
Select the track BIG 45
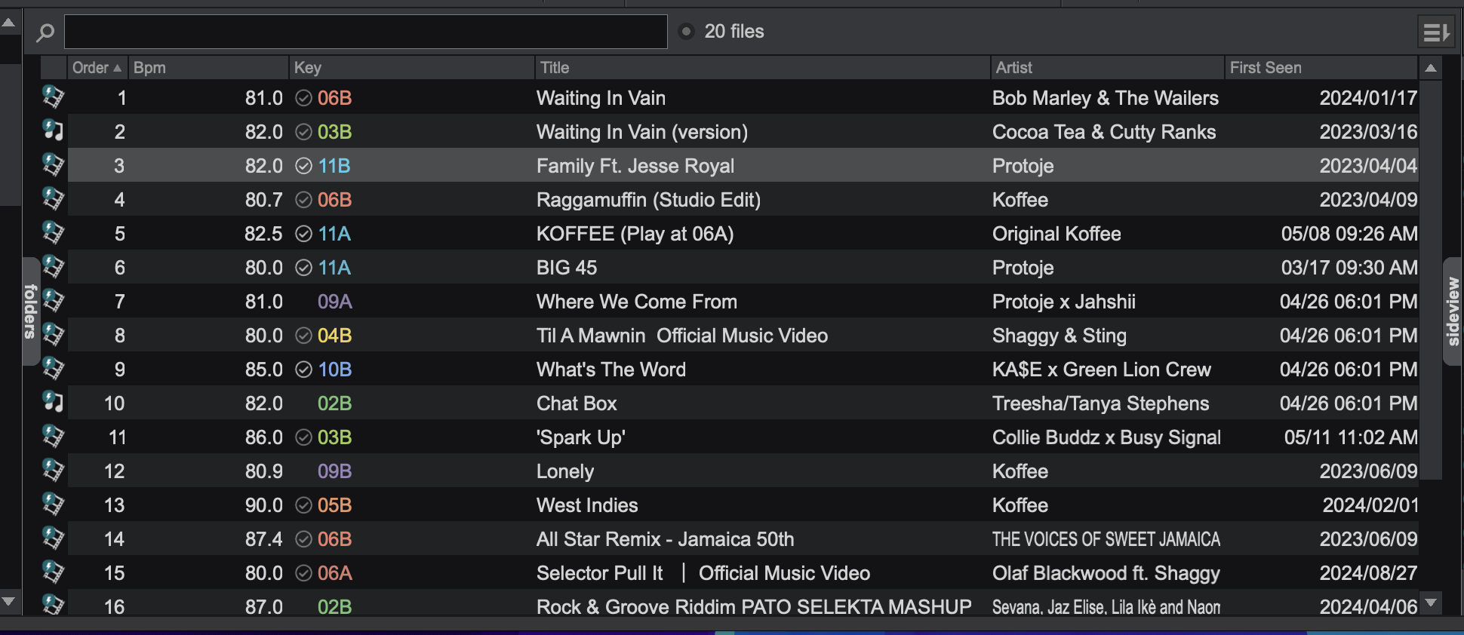pos(567,268)
